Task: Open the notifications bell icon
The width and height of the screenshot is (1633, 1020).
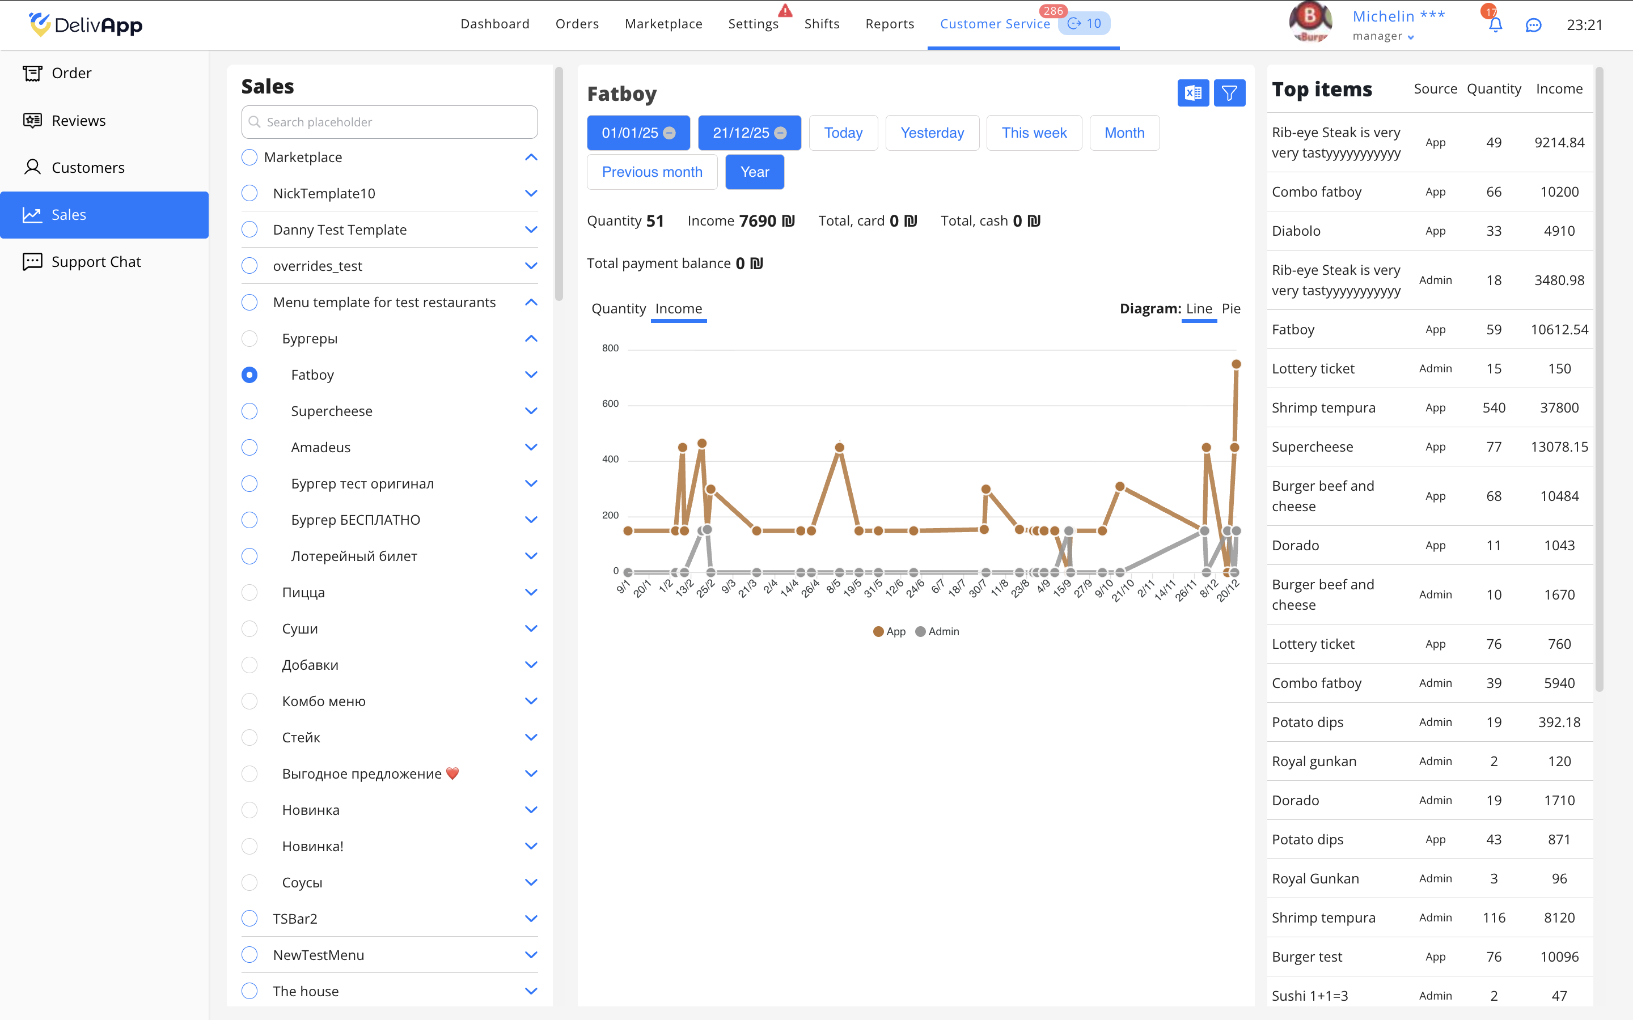Action: (1495, 25)
